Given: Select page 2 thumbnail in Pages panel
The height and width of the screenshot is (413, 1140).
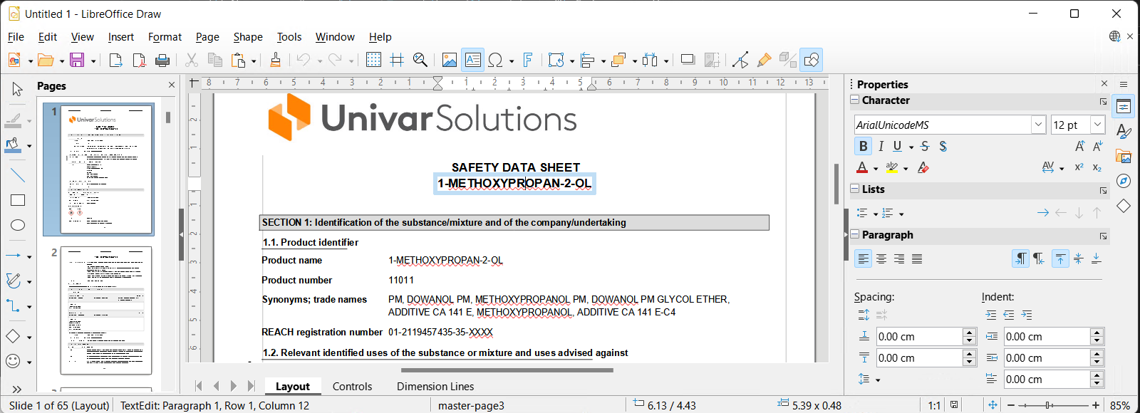Looking at the screenshot, I should tap(106, 310).
